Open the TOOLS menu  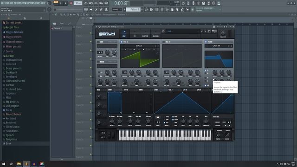point(38,3)
